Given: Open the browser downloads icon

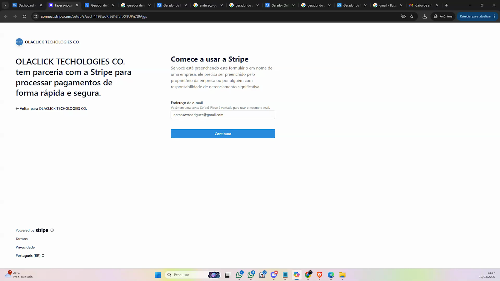Looking at the screenshot, I should coord(424,17).
